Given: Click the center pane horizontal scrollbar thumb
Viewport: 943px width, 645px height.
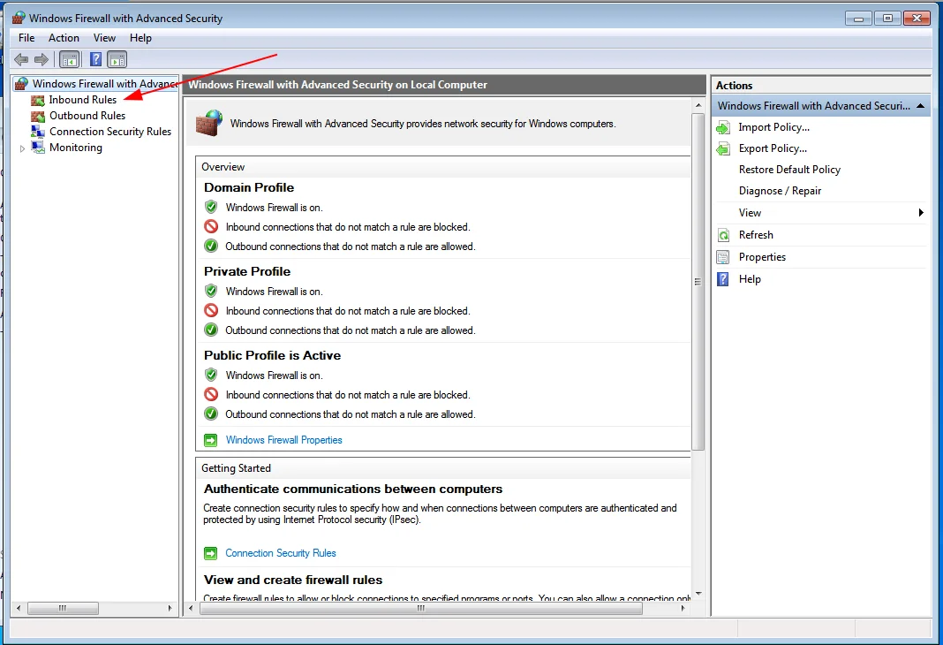Looking at the screenshot, I should click(x=420, y=608).
